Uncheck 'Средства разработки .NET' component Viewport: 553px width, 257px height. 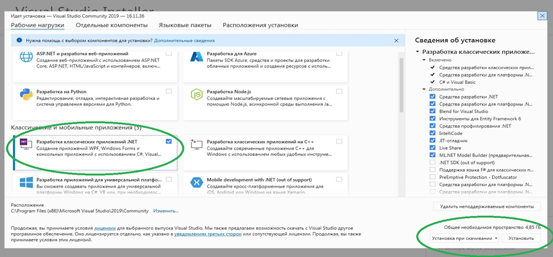(x=433, y=96)
